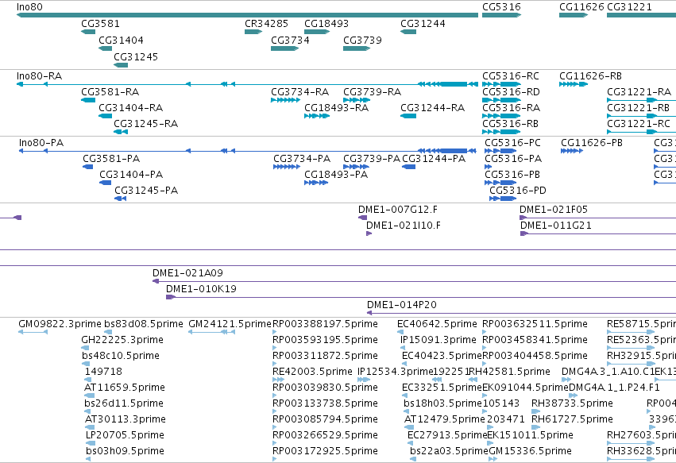Select the CG31244 gene glyph
This screenshot has height=463, width=676.
(x=408, y=32)
